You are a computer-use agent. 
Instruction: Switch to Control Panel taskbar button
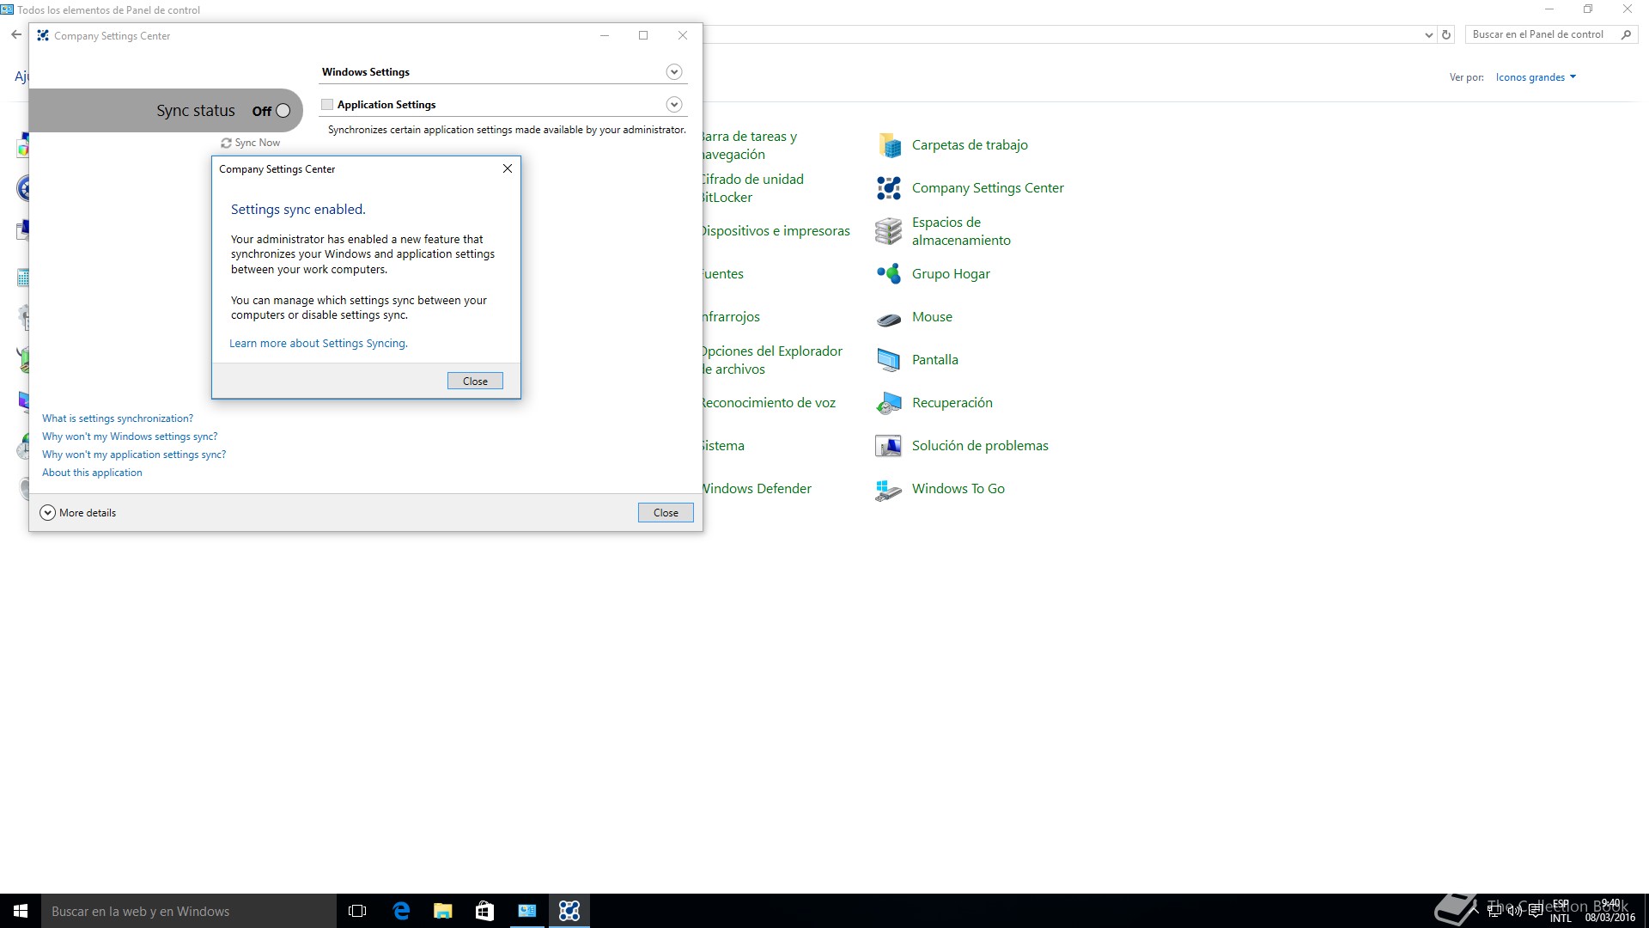pyautogui.click(x=526, y=911)
